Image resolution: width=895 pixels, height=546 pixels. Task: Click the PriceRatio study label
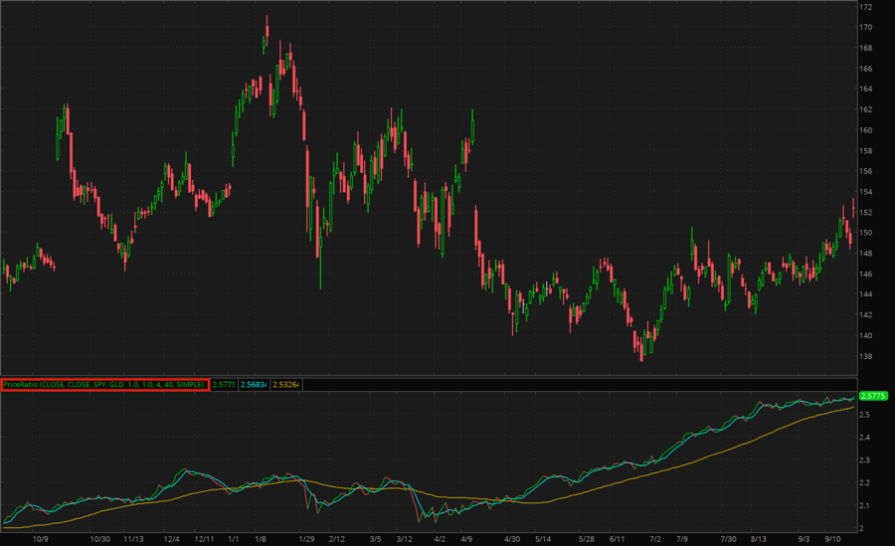tap(104, 384)
